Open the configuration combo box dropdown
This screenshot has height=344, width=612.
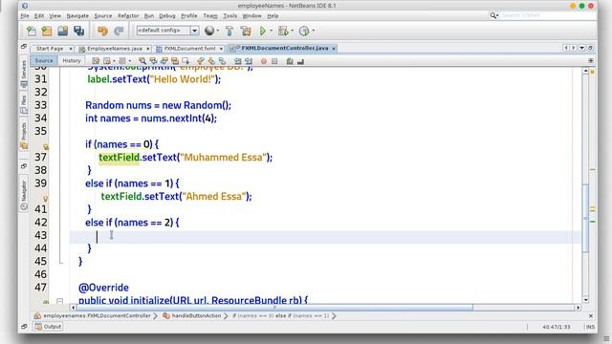[194, 31]
